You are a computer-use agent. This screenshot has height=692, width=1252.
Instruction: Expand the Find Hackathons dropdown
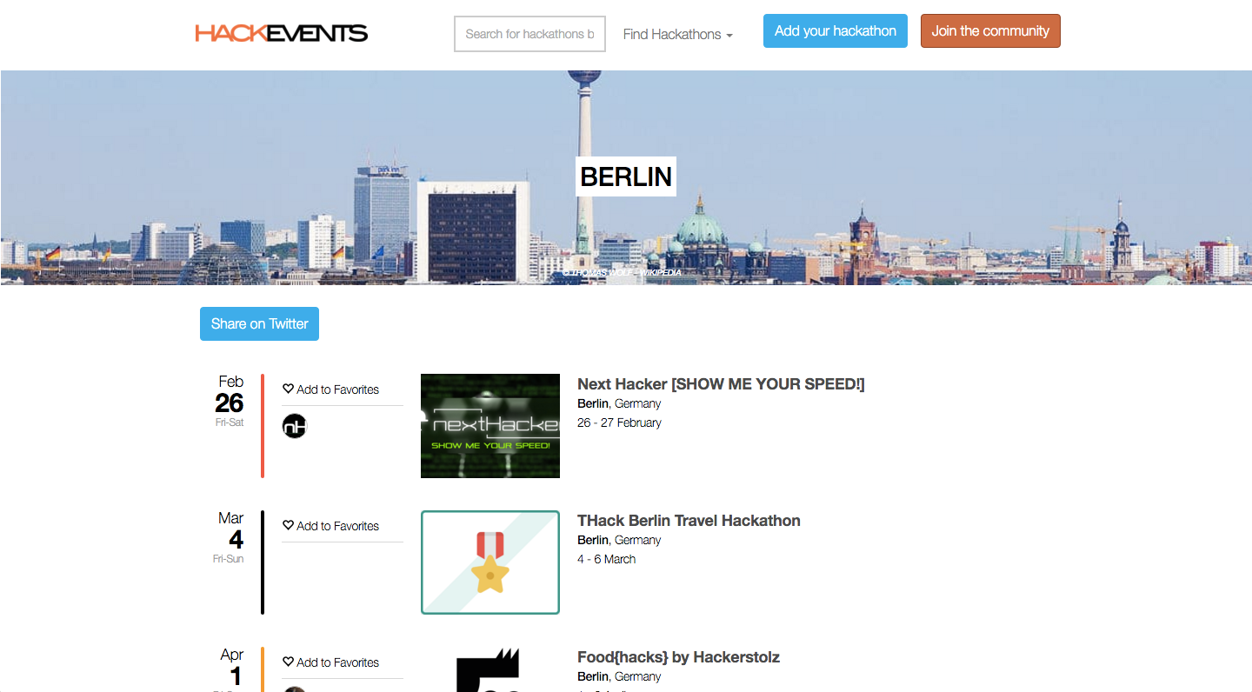[x=678, y=35]
